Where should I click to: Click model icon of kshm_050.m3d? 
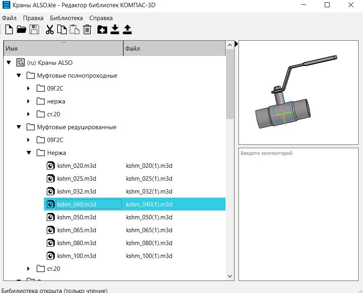point(51,217)
